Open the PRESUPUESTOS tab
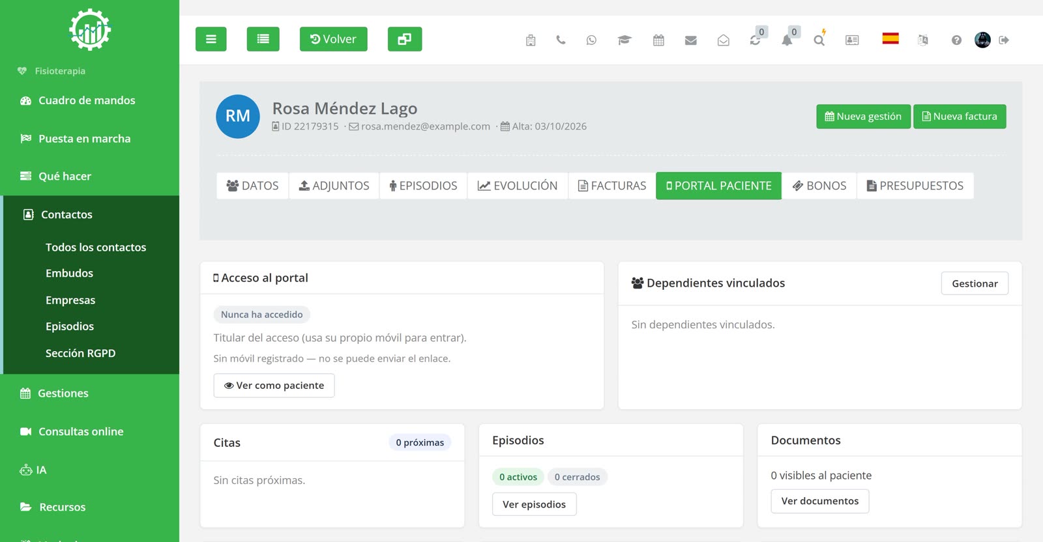Viewport: 1043px width, 542px height. 915,186
